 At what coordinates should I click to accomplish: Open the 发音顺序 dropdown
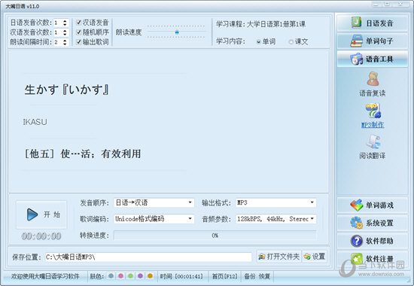tap(154, 202)
